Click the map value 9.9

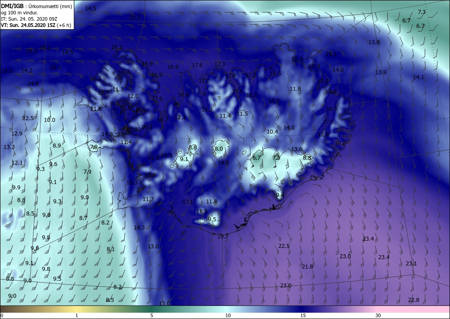[x=16, y=187]
